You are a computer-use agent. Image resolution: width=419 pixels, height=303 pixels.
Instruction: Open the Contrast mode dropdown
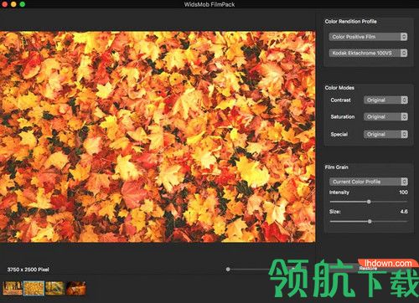pos(385,100)
